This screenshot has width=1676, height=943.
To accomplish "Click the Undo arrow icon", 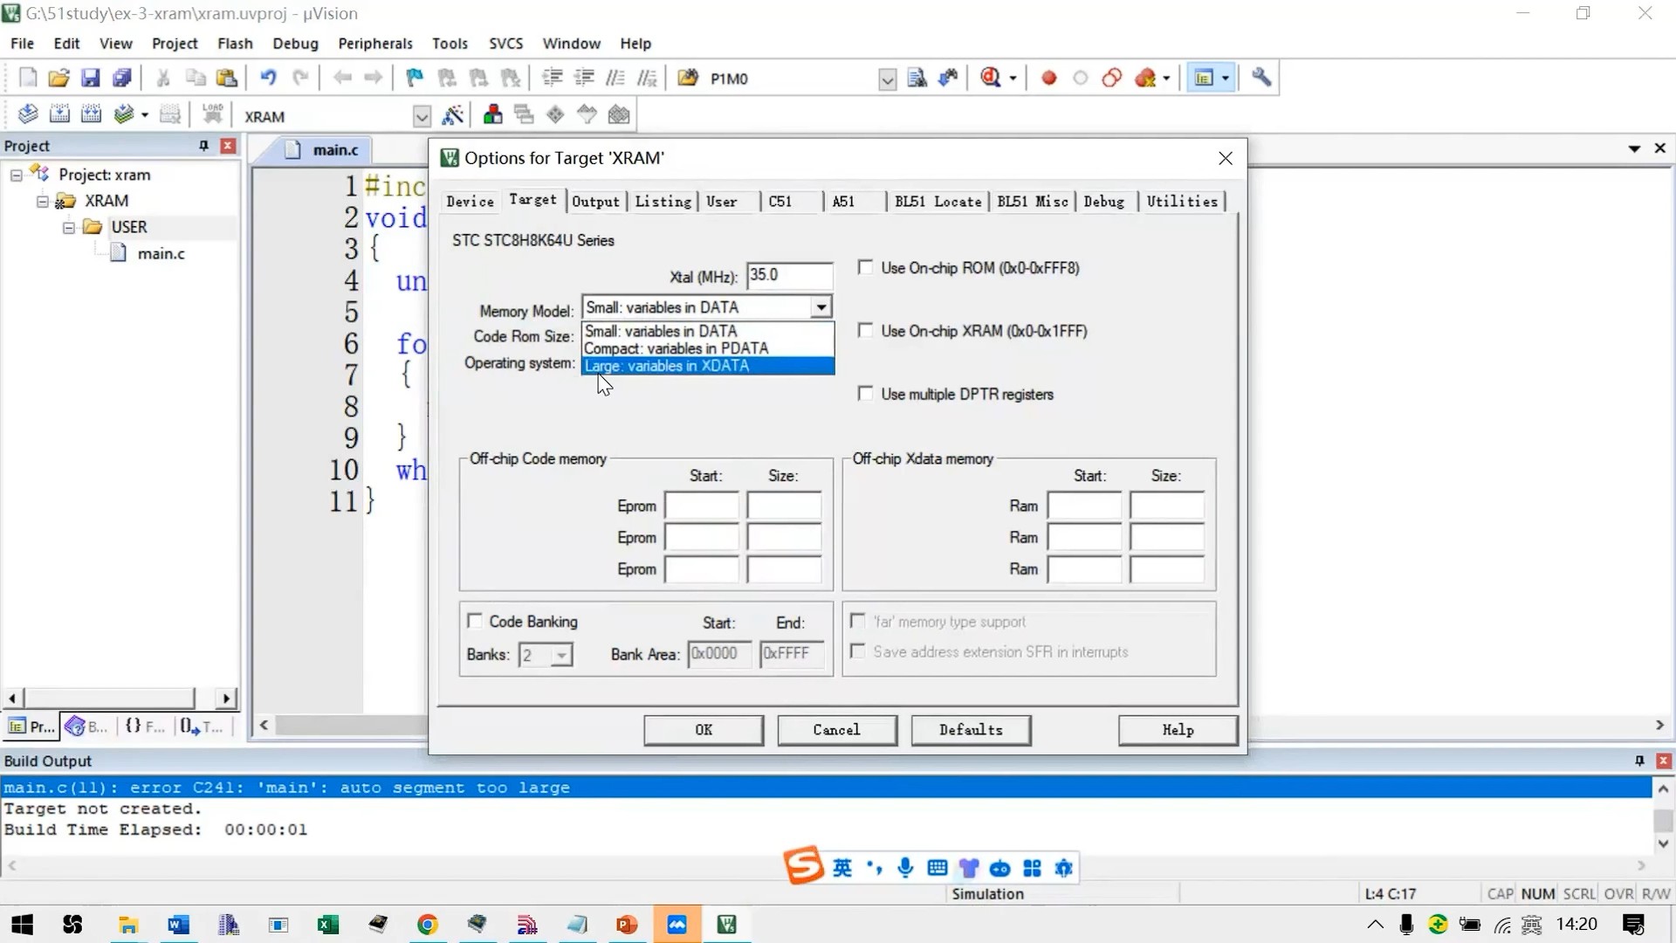I will [x=268, y=79].
